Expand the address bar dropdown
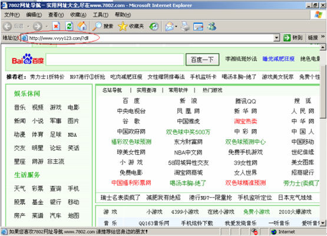This screenshot has height=236, width=327. click(276, 38)
